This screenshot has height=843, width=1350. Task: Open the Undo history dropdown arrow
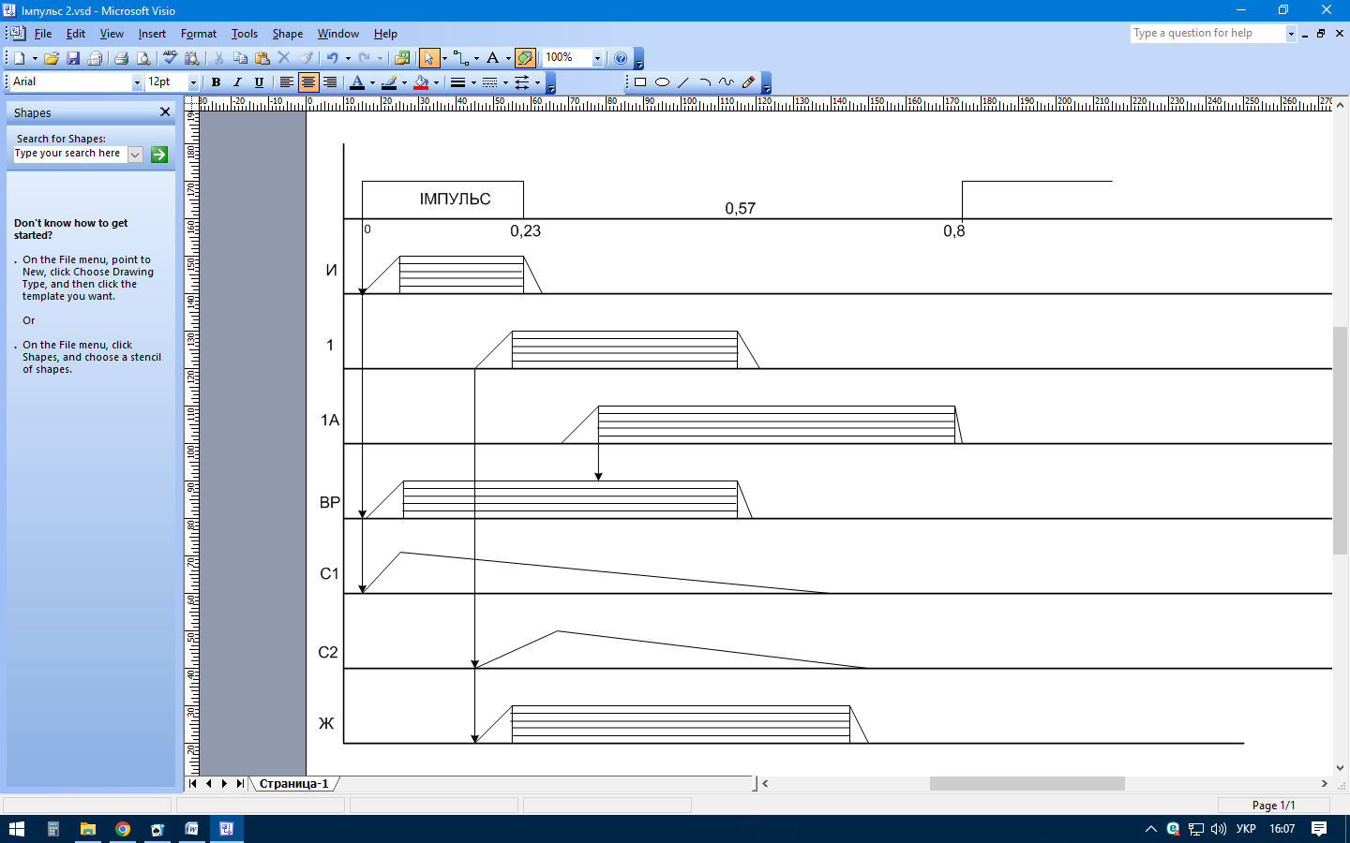pos(348,58)
